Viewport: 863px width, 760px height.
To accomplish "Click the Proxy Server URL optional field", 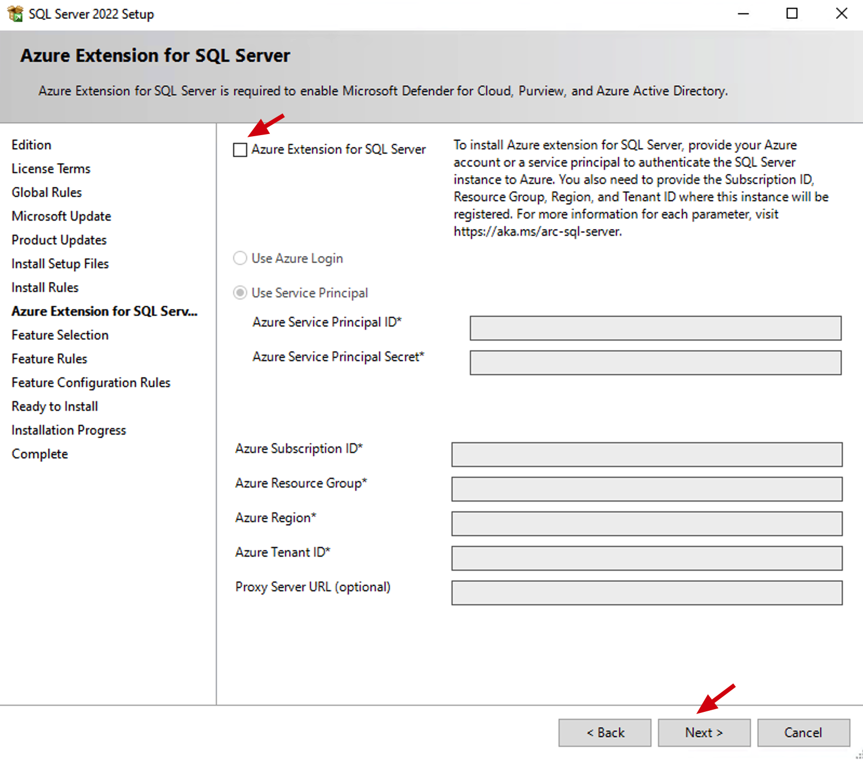I will tap(647, 593).
